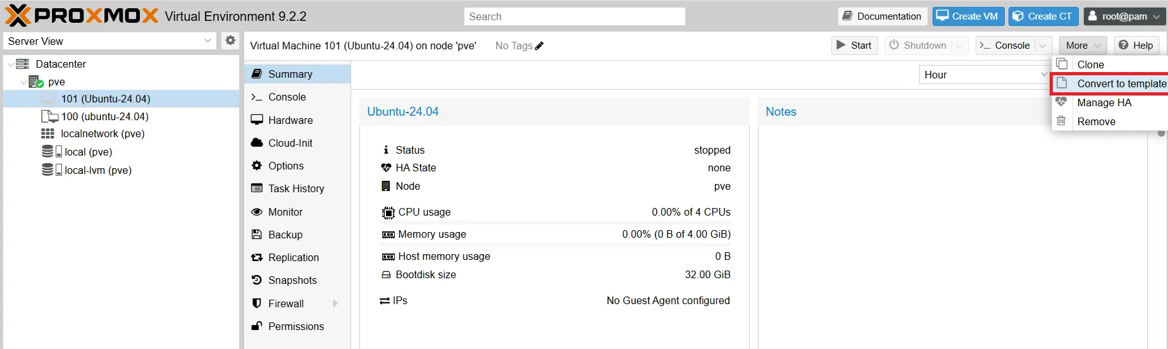The height and width of the screenshot is (349, 1168).
Task: Select localnetwork (pve) in tree
Action: click(121, 133)
